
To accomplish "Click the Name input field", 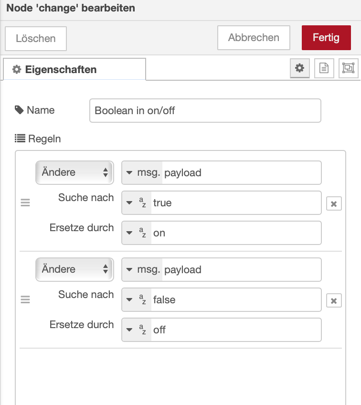I will (205, 111).
